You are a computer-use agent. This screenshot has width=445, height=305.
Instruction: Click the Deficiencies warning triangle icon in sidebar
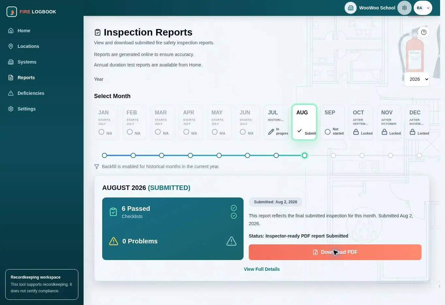coord(11,93)
